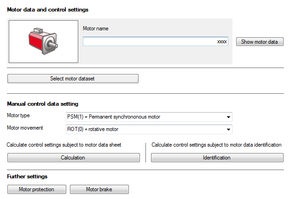The image size is (290, 199).
Task: Click the 'Motor name' label
Action: point(95,28)
